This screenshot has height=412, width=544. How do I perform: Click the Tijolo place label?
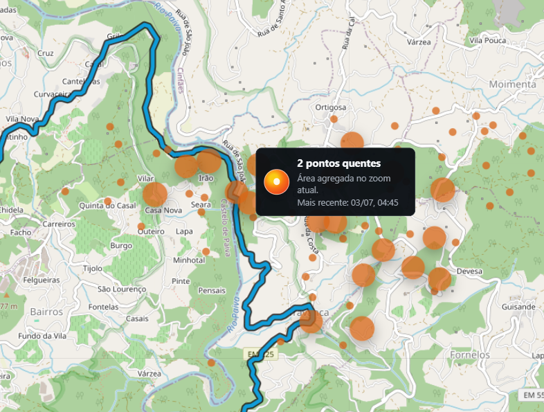coord(92,268)
